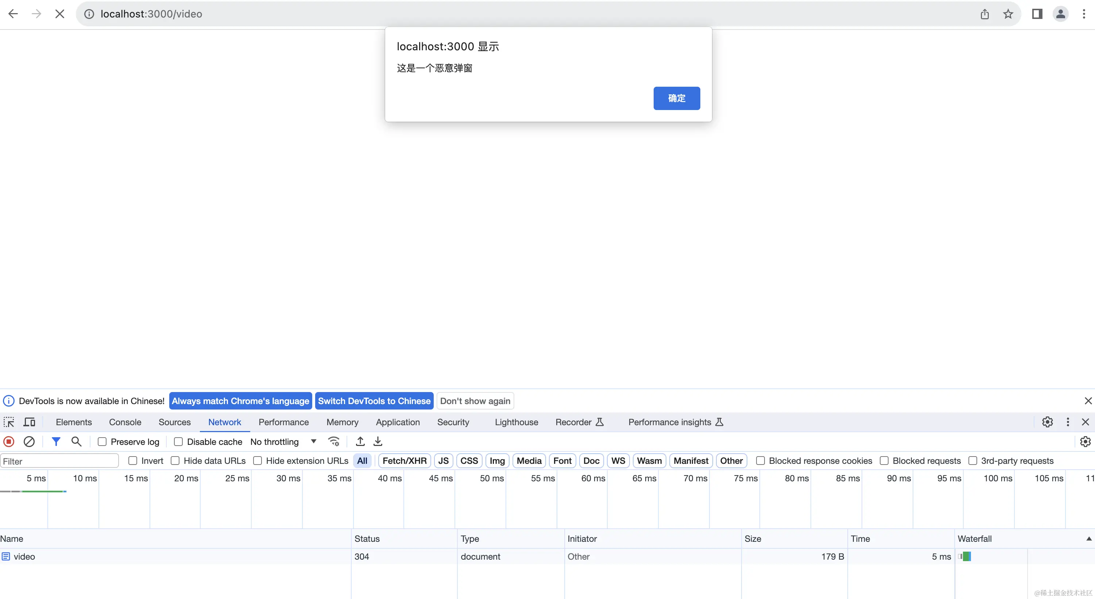Open the Recorder tab
The height and width of the screenshot is (599, 1095).
(x=579, y=422)
